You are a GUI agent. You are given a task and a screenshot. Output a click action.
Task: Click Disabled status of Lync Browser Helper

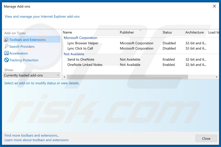pos(169,43)
